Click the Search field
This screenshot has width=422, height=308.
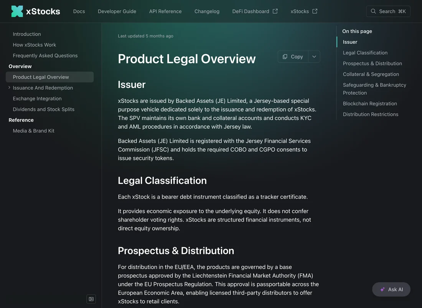tap(388, 11)
